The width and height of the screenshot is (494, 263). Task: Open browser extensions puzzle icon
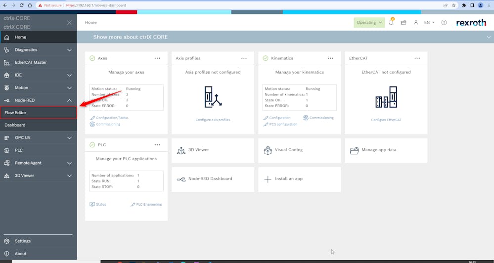(x=464, y=5)
